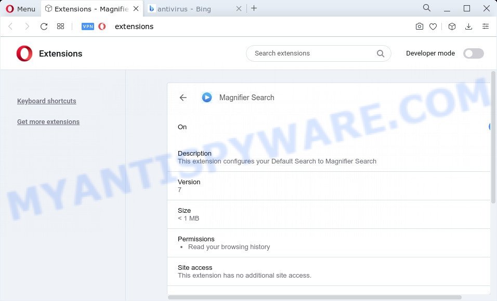This screenshot has height=301, width=497.
Task: Maximize the Opera window
Action: (466, 8)
